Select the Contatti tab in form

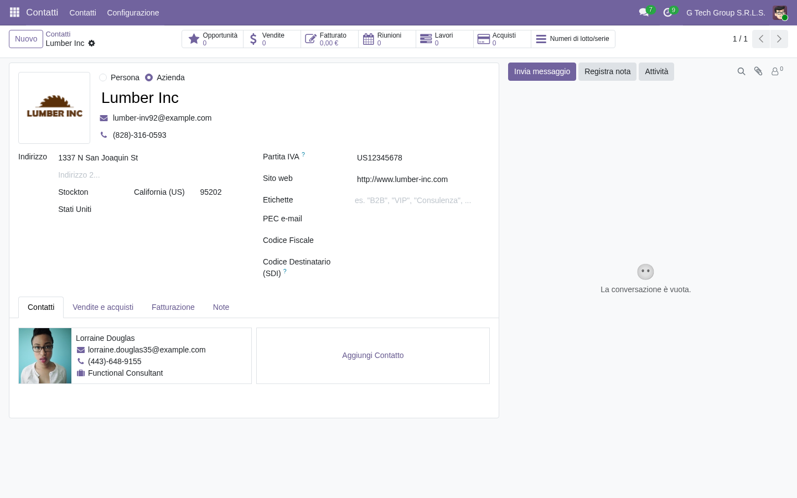point(41,307)
